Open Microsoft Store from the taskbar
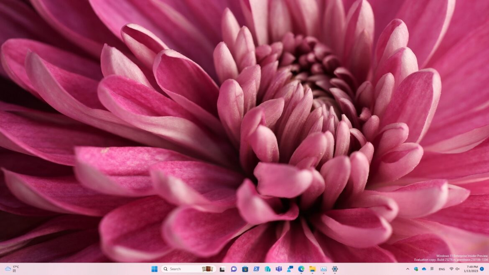Image resolution: width=489 pixels, height=275 pixels. pyautogui.click(x=245, y=269)
